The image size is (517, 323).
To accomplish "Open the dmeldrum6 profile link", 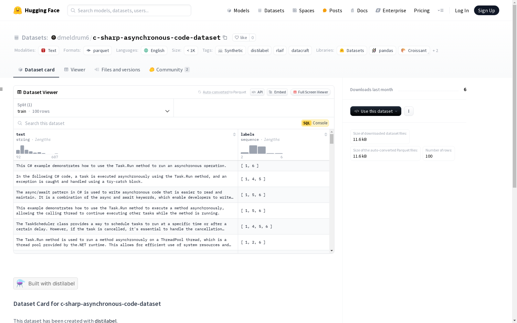I will coord(73,37).
